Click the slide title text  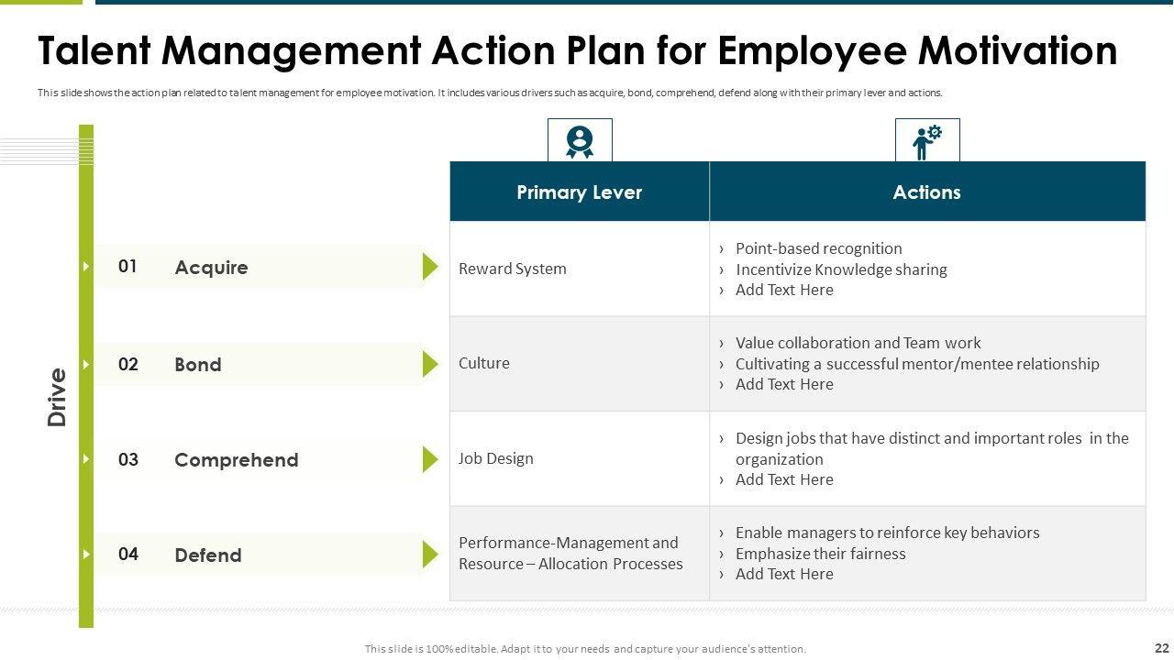577,51
